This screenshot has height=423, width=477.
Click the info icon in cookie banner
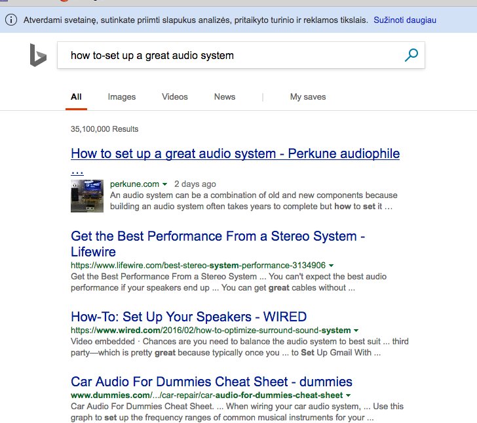[x=11, y=20]
